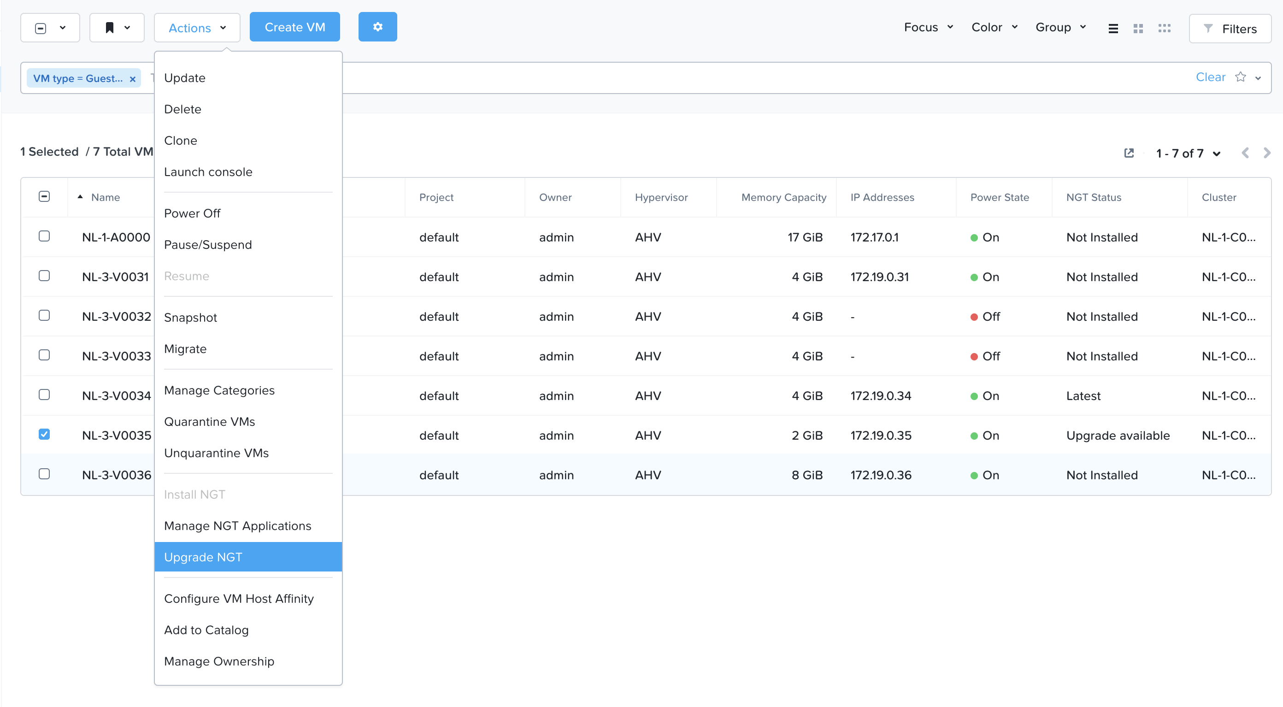Click the export table icon
1283x707 pixels.
[1129, 153]
